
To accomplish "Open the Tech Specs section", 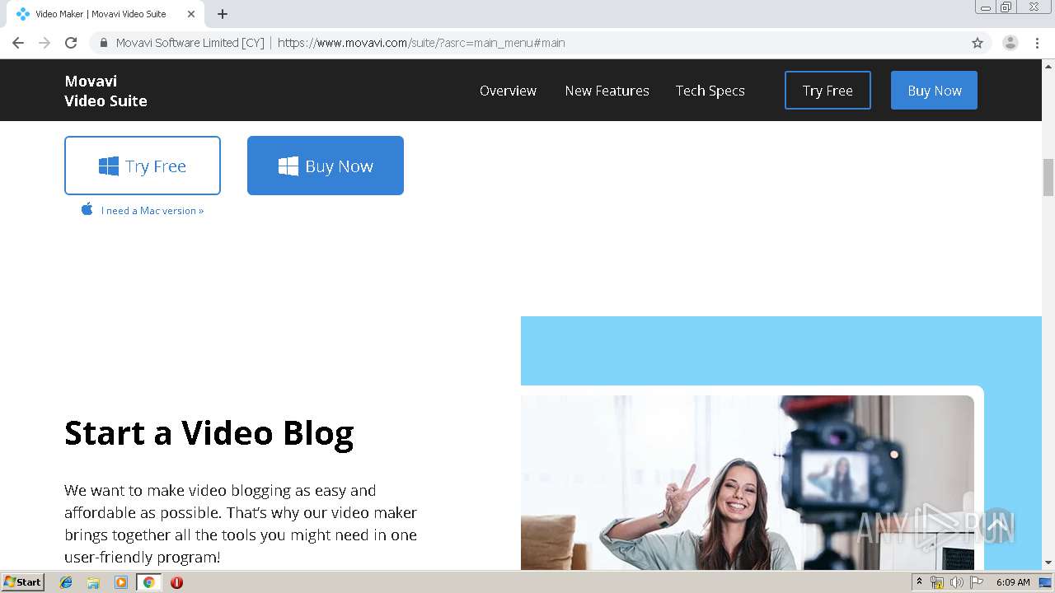I will 710,91.
